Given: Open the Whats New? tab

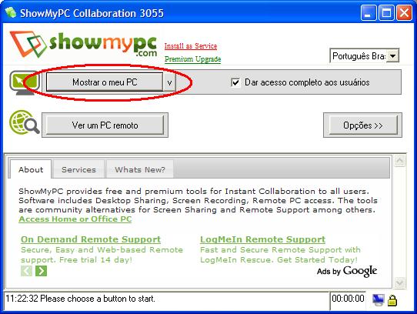Looking at the screenshot, I should [140, 169].
